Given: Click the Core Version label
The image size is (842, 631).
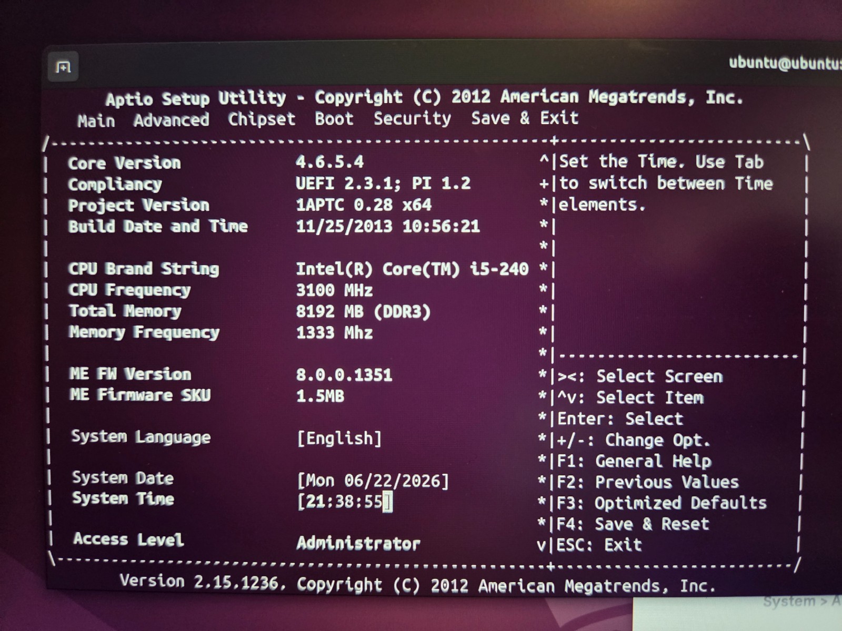Looking at the screenshot, I should click(124, 163).
